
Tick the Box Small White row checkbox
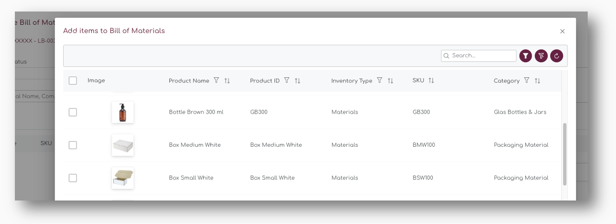coord(73,178)
